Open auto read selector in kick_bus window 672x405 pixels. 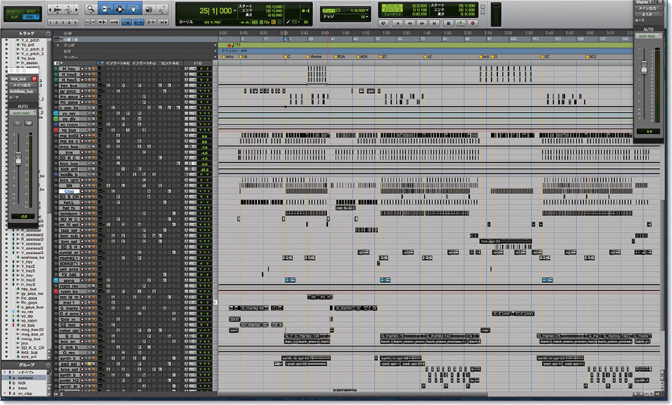(x=23, y=113)
